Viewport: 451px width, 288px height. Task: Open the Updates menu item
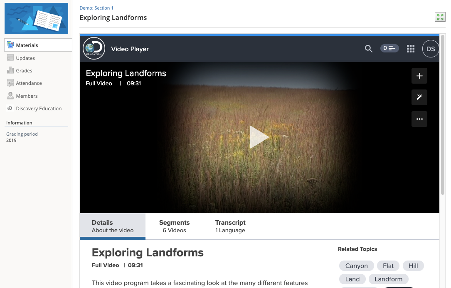click(25, 58)
